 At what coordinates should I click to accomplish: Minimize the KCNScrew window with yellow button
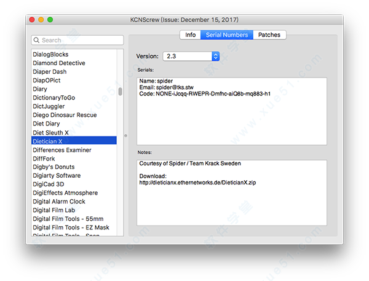(41, 20)
